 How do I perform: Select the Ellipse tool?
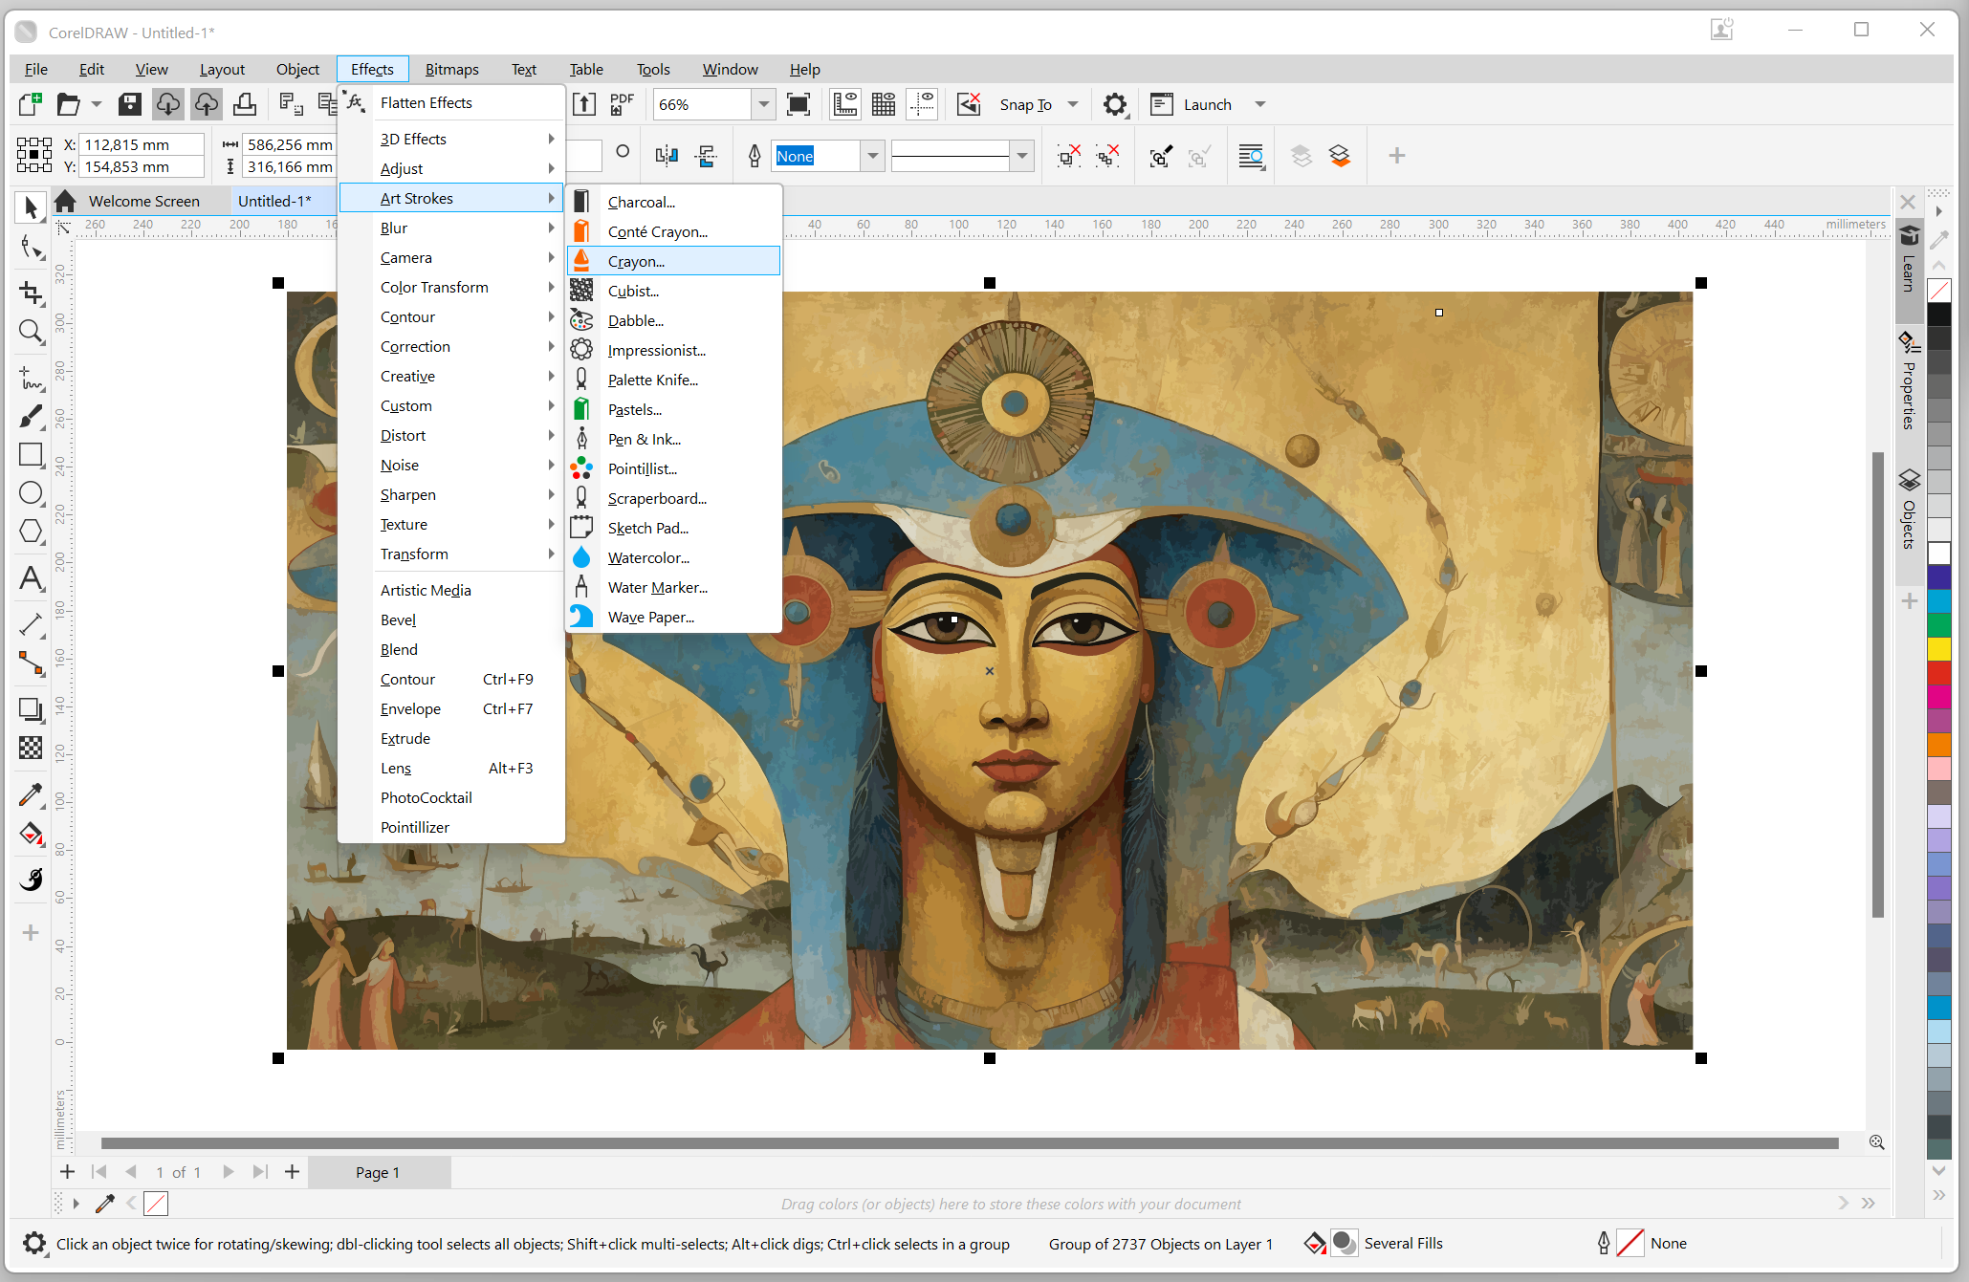pos(31,493)
